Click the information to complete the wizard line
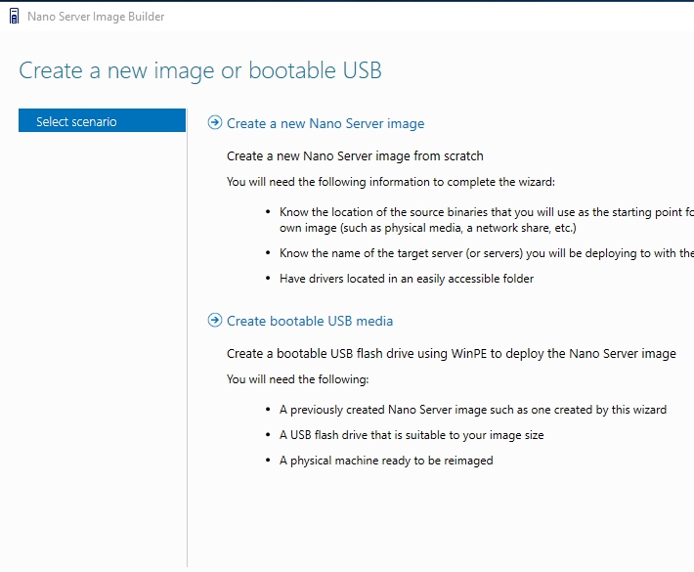 (390, 181)
